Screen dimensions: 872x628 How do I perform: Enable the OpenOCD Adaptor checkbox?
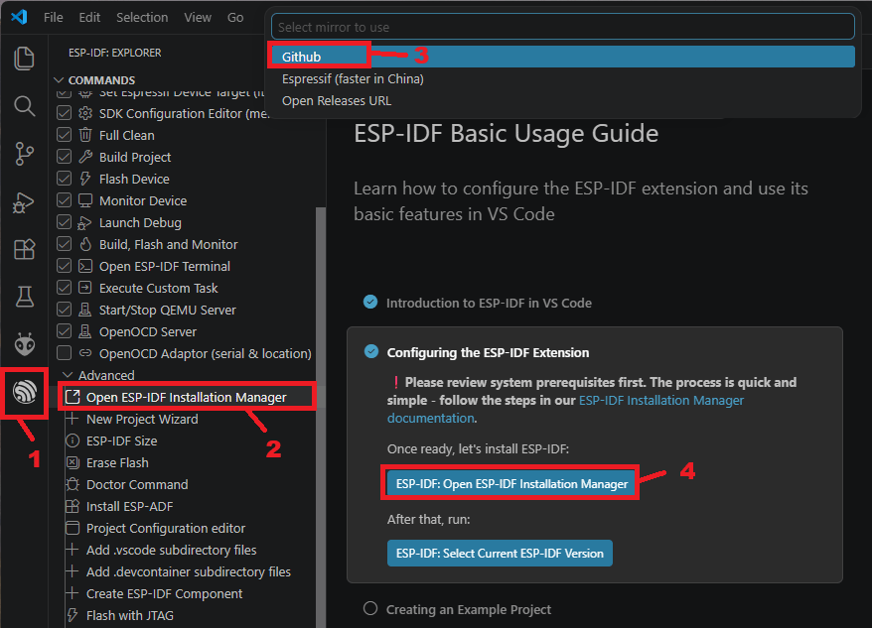click(64, 353)
